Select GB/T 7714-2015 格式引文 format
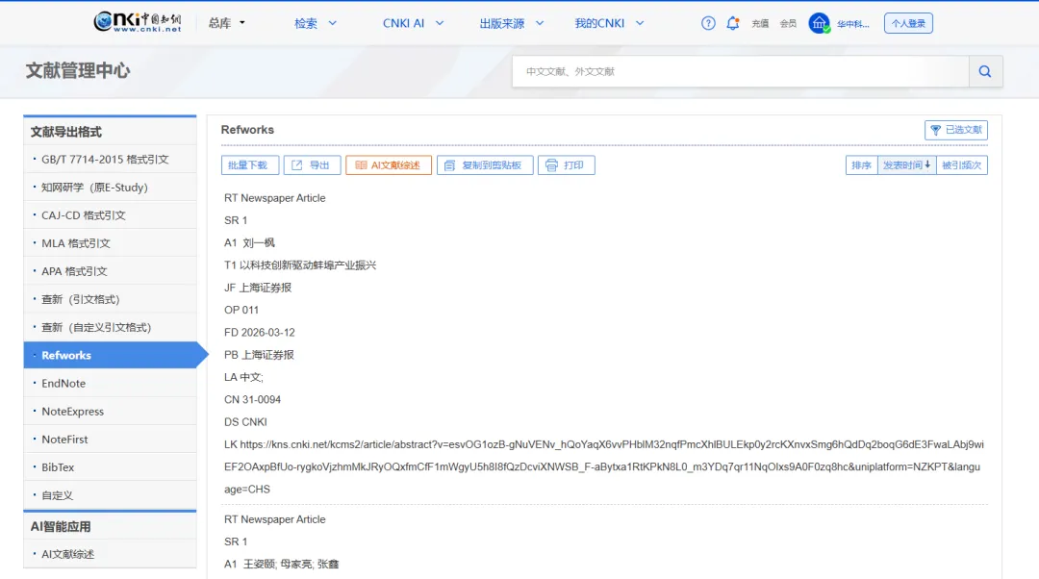The width and height of the screenshot is (1039, 579). [110, 159]
